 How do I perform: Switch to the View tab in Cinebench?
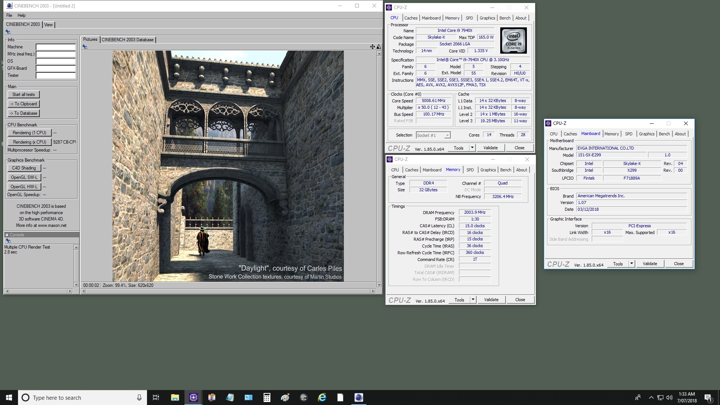[48, 25]
